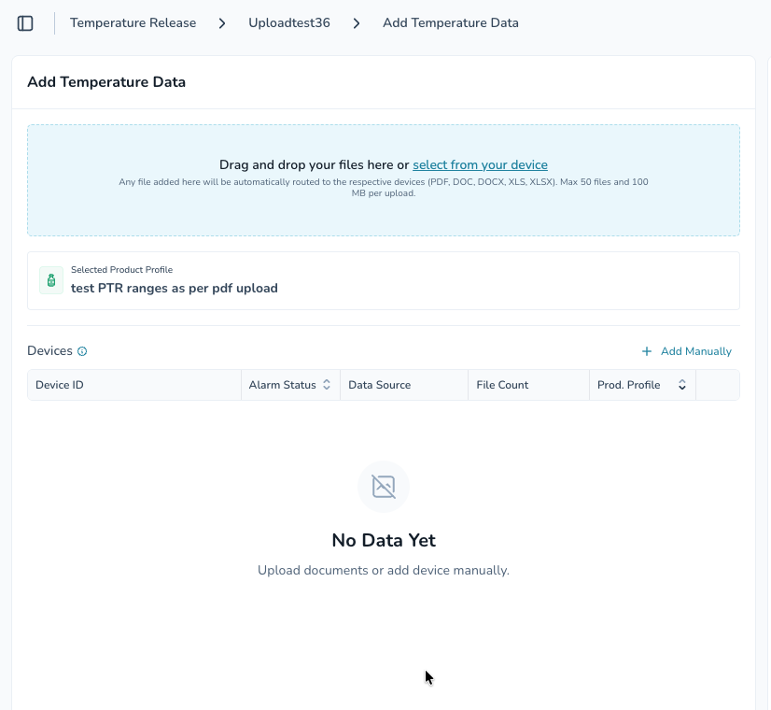The width and height of the screenshot is (771, 710).
Task: Click the Data Source column header
Action: click(404, 385)
